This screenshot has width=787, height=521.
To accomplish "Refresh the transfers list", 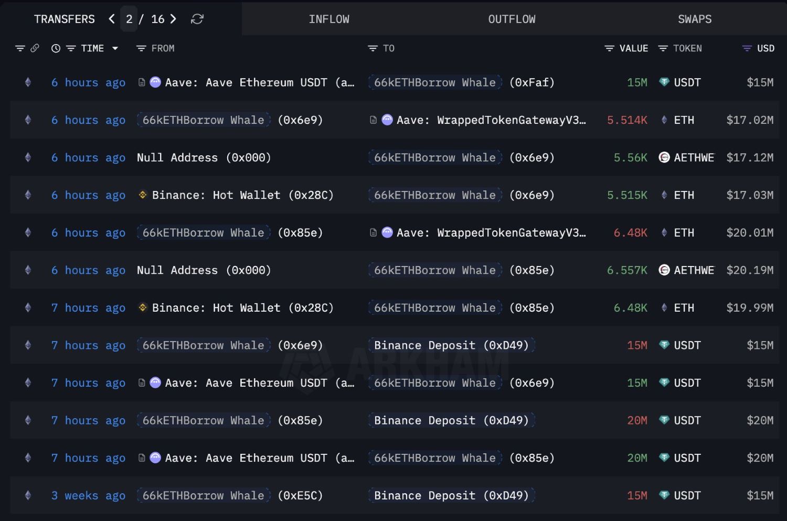I will point(197,18).
